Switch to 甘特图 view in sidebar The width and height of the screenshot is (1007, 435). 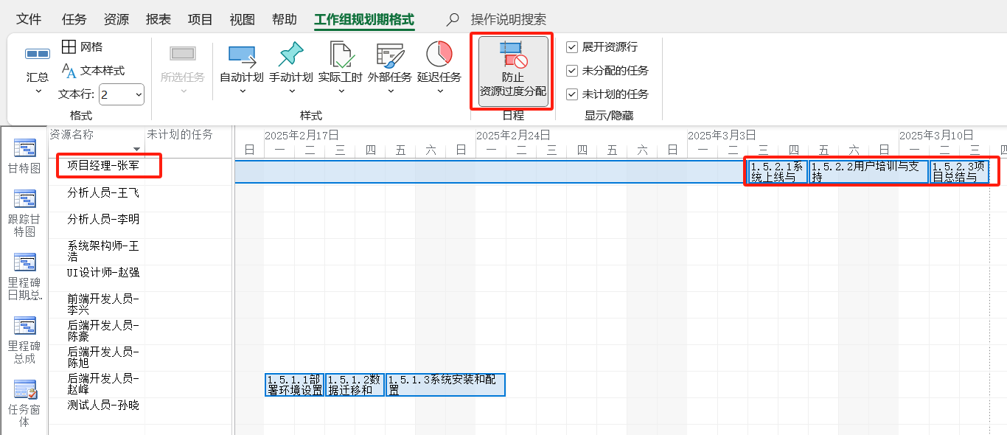tap(24, 156)
